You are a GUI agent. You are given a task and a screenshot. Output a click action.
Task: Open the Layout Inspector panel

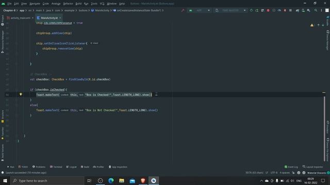313,167
